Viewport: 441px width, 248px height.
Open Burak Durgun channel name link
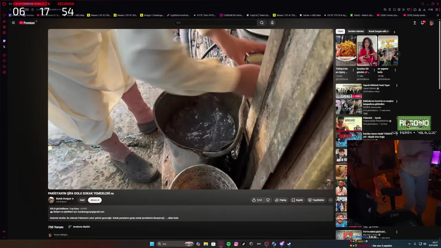pyautogui.click(x=63, y=199)
